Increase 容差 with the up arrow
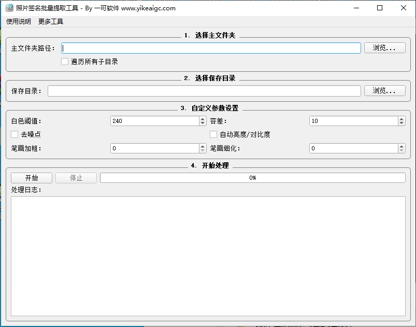The width and height of the screenshot is (416, 327). coord(401,119)
